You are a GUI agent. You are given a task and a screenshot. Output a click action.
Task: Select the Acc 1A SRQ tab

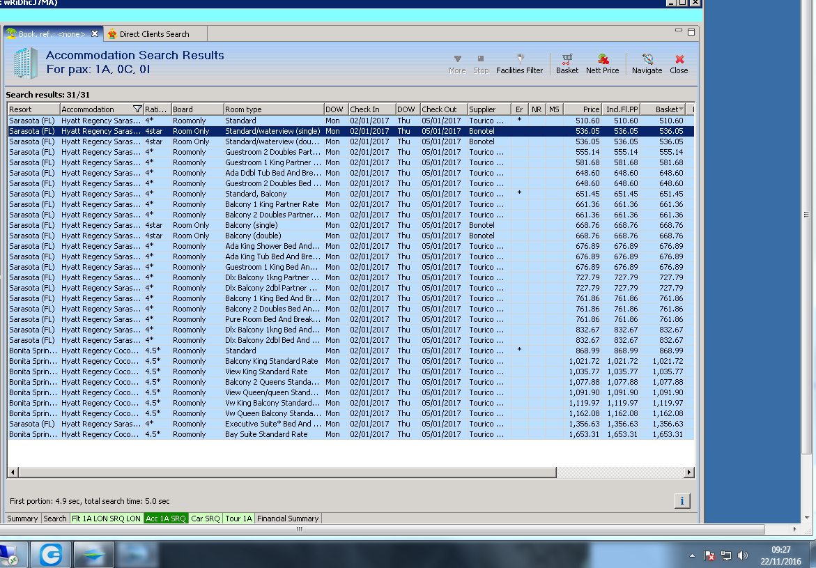[165, 519]
